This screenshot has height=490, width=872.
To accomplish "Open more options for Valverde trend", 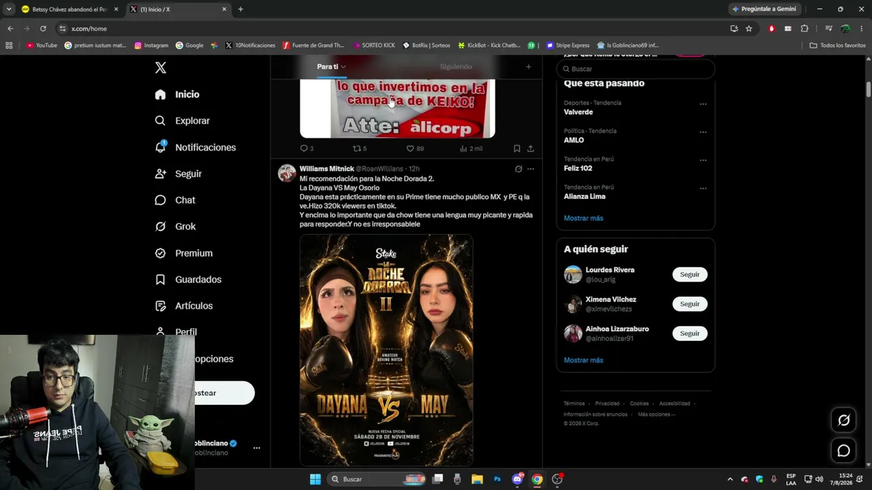I will (703, 104).
